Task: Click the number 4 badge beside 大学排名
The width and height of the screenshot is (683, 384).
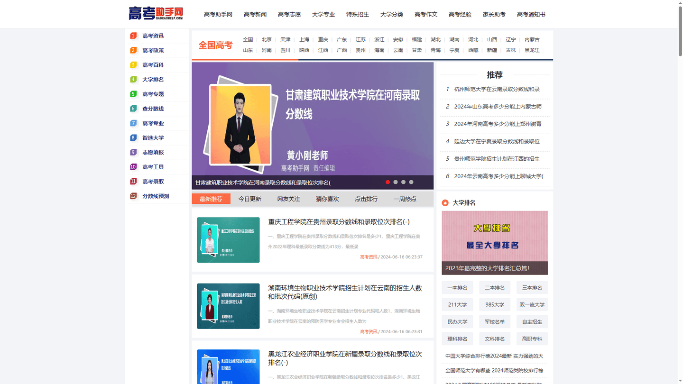Action: 133,79
